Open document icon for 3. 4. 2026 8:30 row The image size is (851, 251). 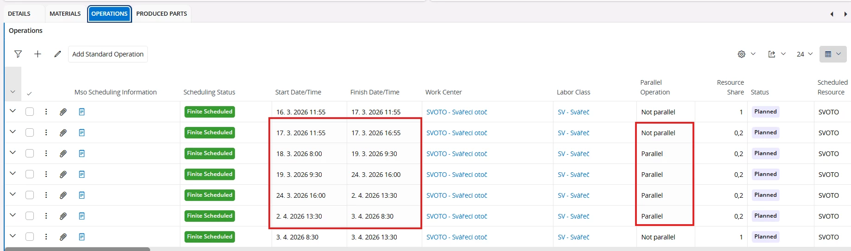click(82, 237)
